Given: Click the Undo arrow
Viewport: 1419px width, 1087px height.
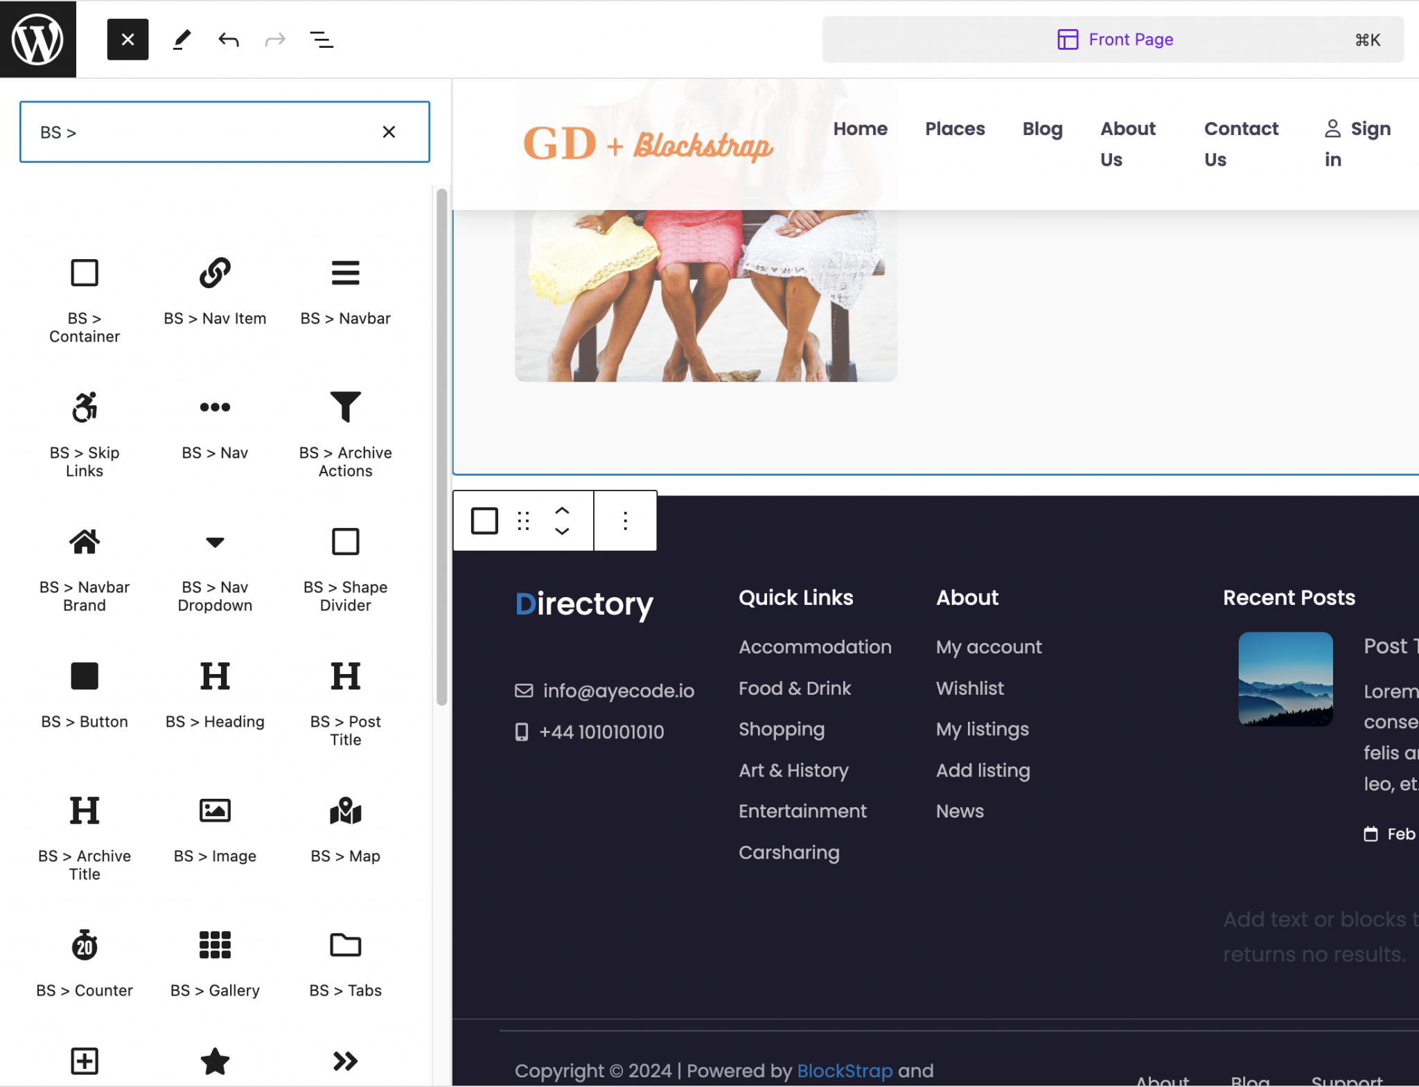Looking at the screenshot, I should [x=228, y=39].
